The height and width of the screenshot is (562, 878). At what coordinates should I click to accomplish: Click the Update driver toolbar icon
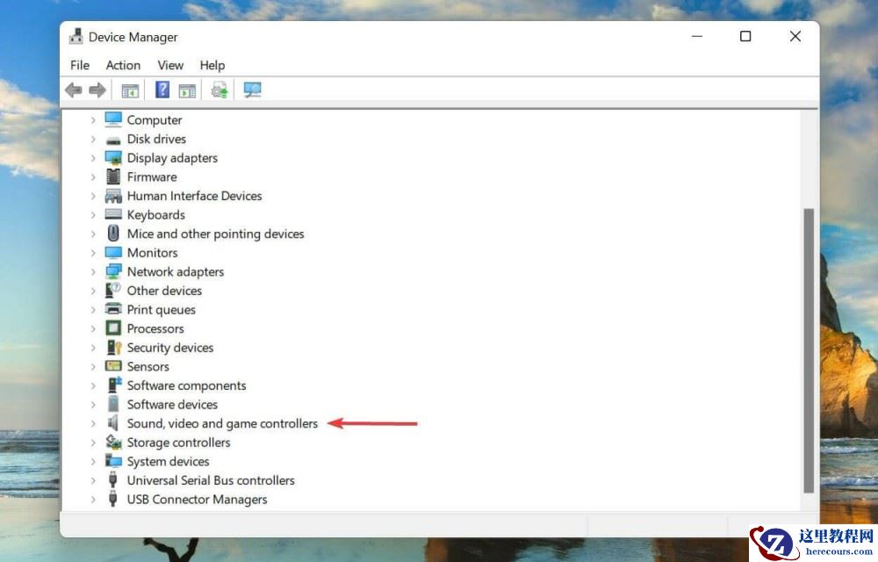tap(219, 90)
